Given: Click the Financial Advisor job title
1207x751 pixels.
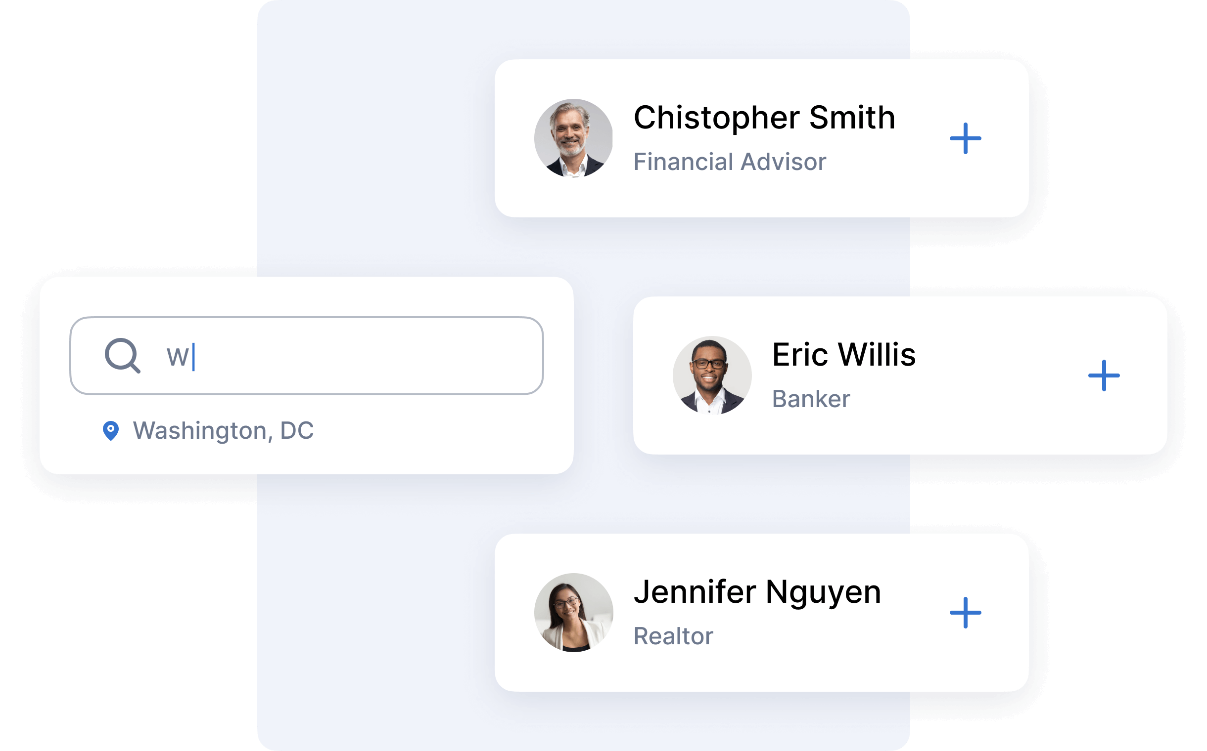Looking at the screenshot, I should coord(730,162).
